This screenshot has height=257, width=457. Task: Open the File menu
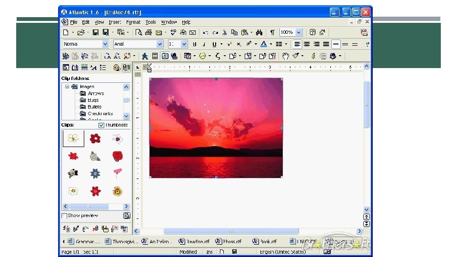tap(74, 22)
